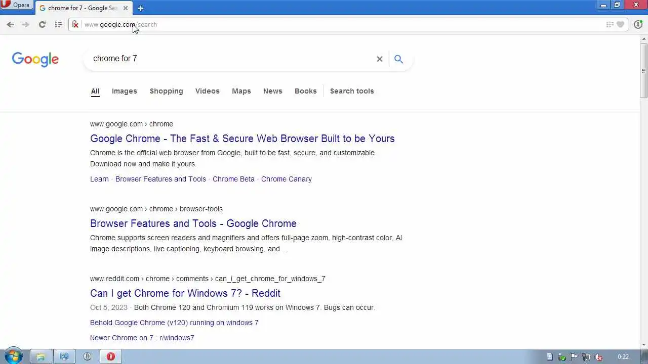
Task: Click the Show desktop strip at taskbar end
Action: pos(644,356)
